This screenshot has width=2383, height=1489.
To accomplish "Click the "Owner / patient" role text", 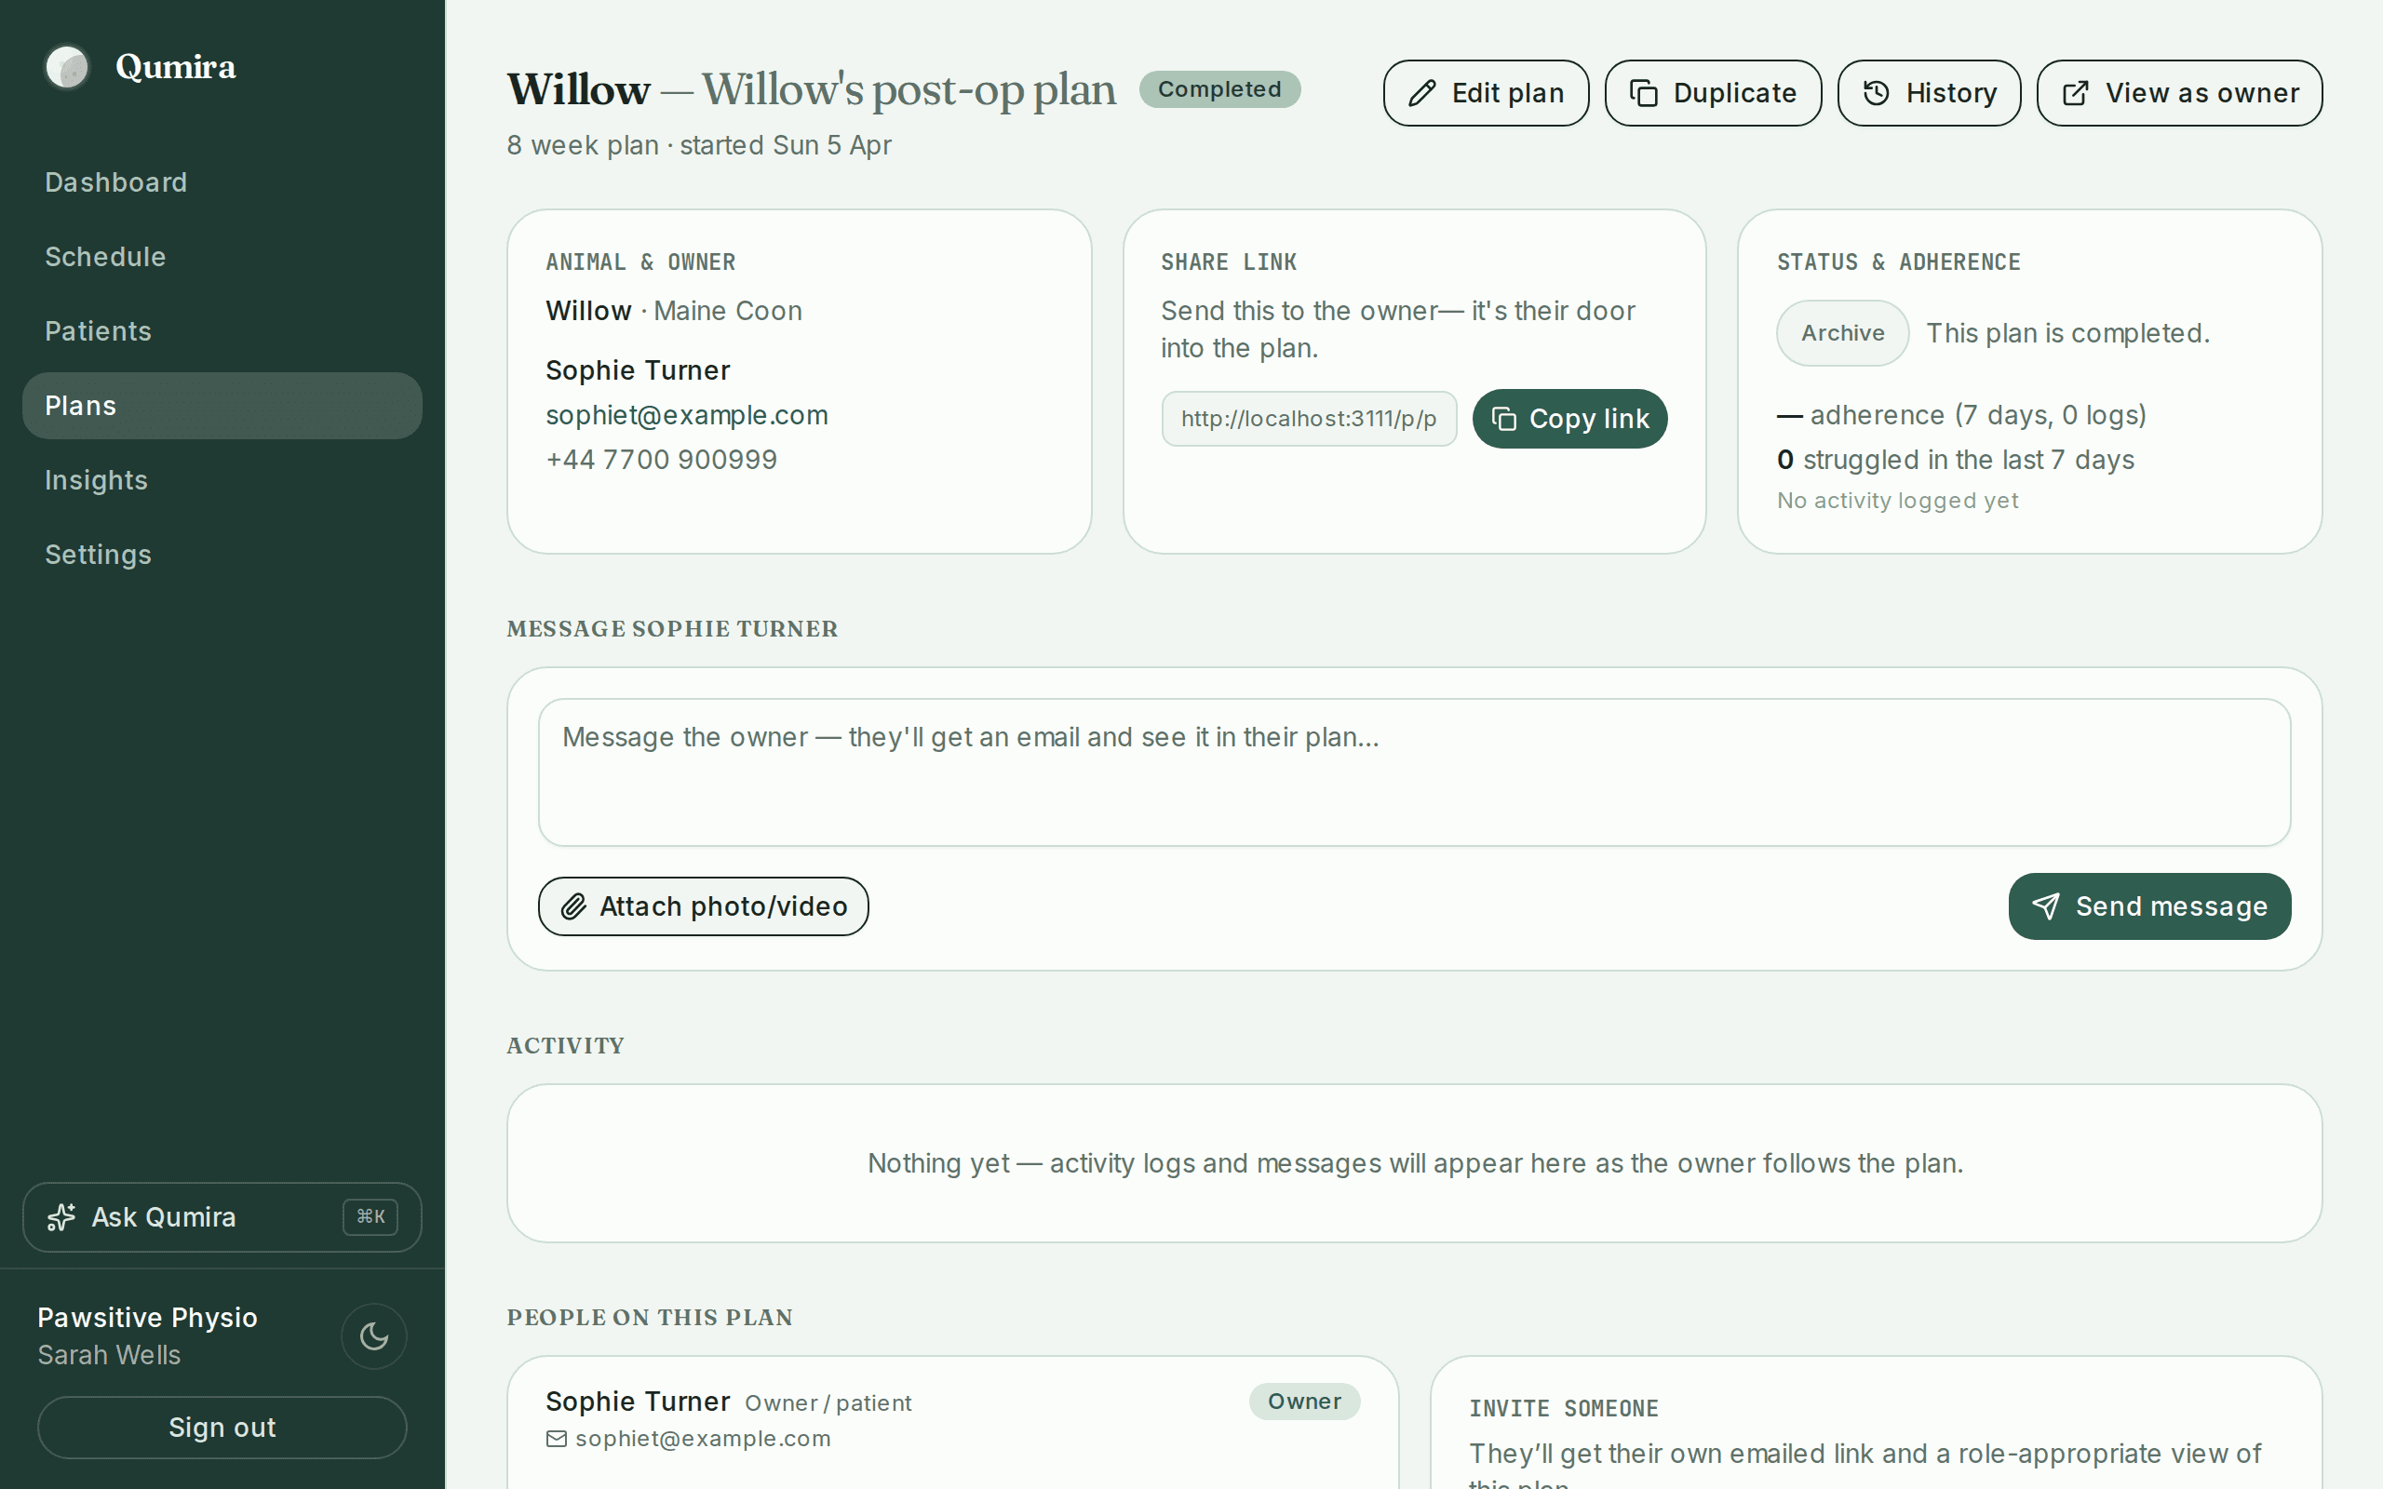I will [x=828, y=1403].
